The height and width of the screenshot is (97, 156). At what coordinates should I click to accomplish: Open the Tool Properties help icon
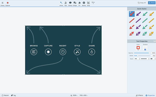coord(155,41)
